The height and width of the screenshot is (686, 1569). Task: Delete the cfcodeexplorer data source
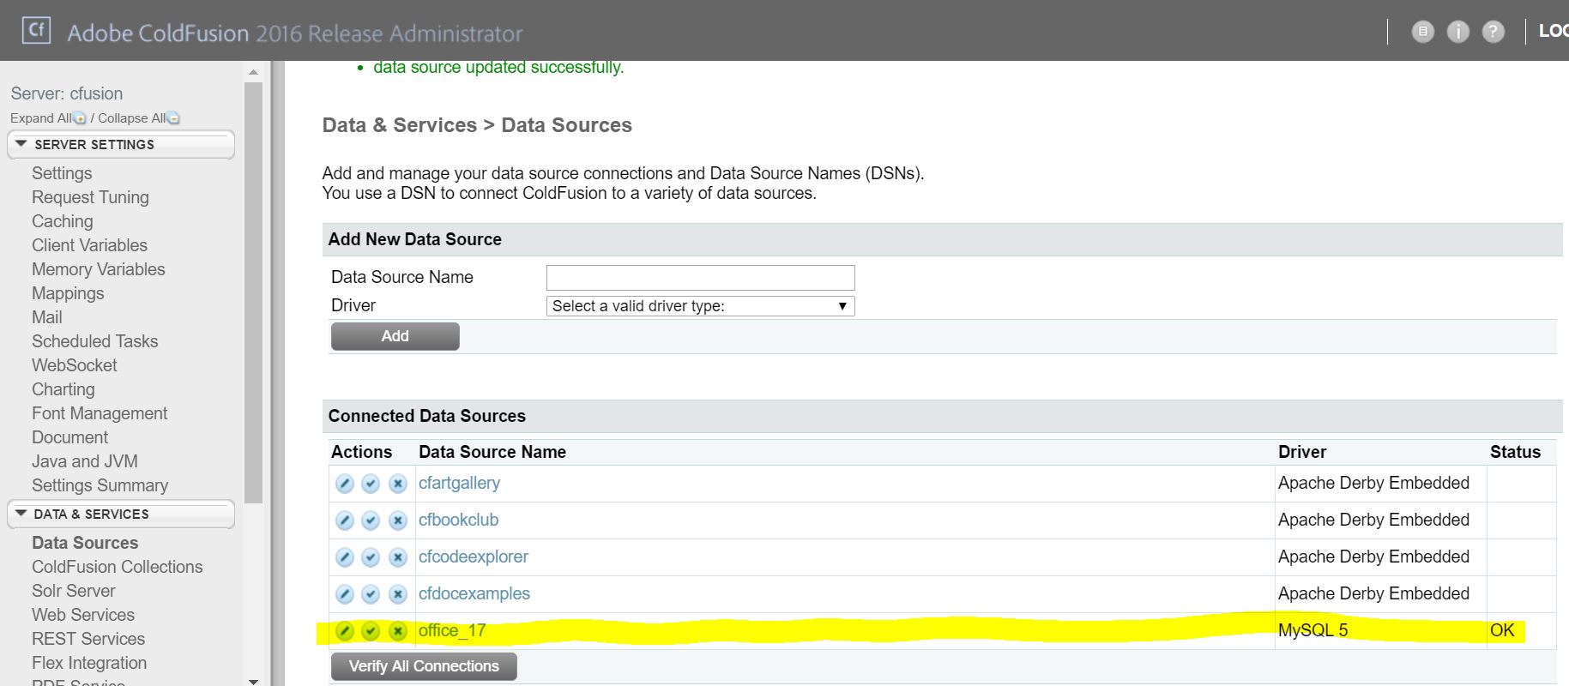397,557
